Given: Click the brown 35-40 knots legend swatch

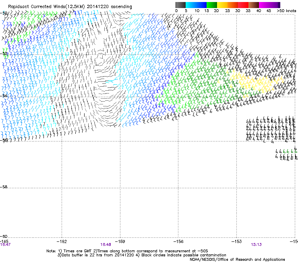Looking at the screenshot, I should pyautogui.click(x=254, y=5).
